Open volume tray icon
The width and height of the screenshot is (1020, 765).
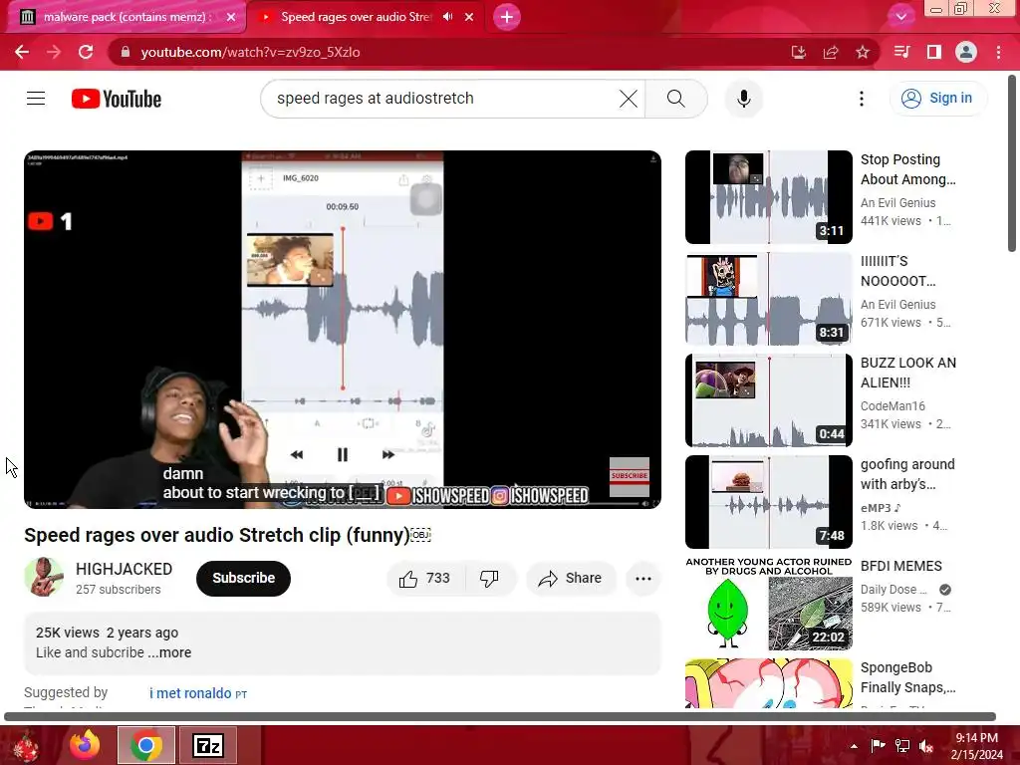[926, 746]
